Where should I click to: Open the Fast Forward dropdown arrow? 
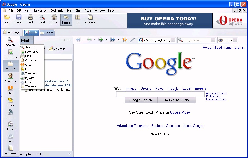click(x=118, y=40)
